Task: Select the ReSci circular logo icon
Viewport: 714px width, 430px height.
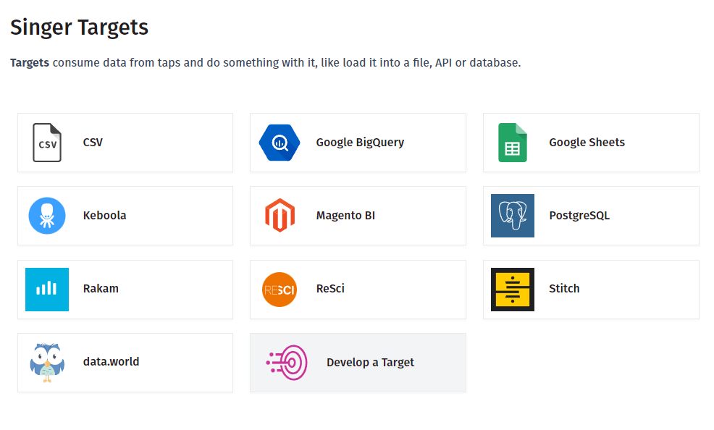Action: pyautogui.click(x=280, y=289)
